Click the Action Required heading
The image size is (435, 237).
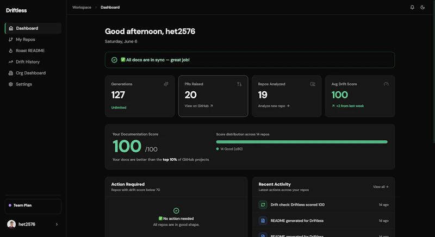[x=128, y=184]
